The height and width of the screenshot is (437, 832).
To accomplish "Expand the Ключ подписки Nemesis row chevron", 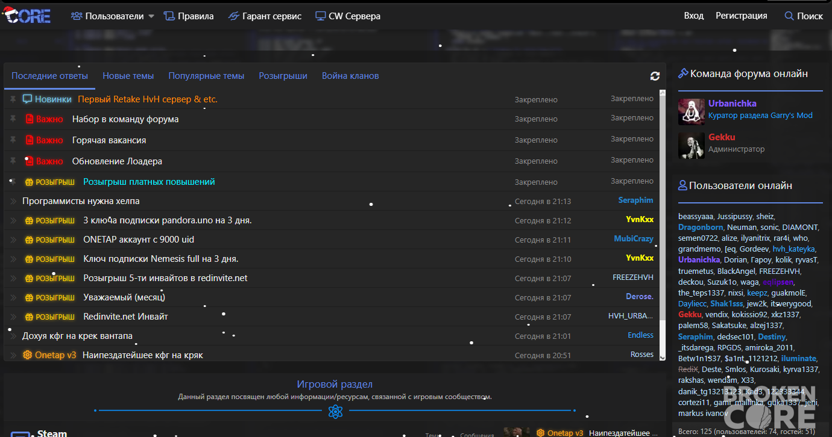I will pos(13,259).
